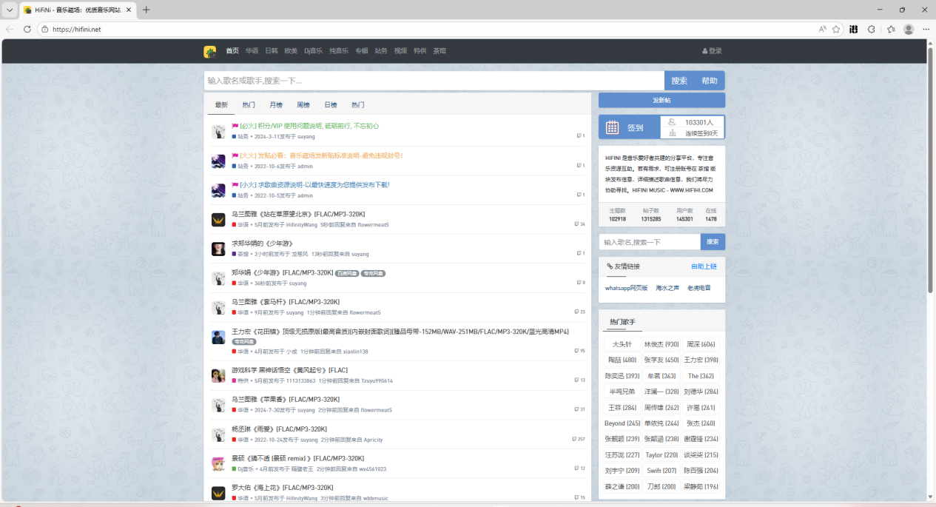Click the 百度网盘 tag on 郑华娟 post

click(x=346, y=273)
